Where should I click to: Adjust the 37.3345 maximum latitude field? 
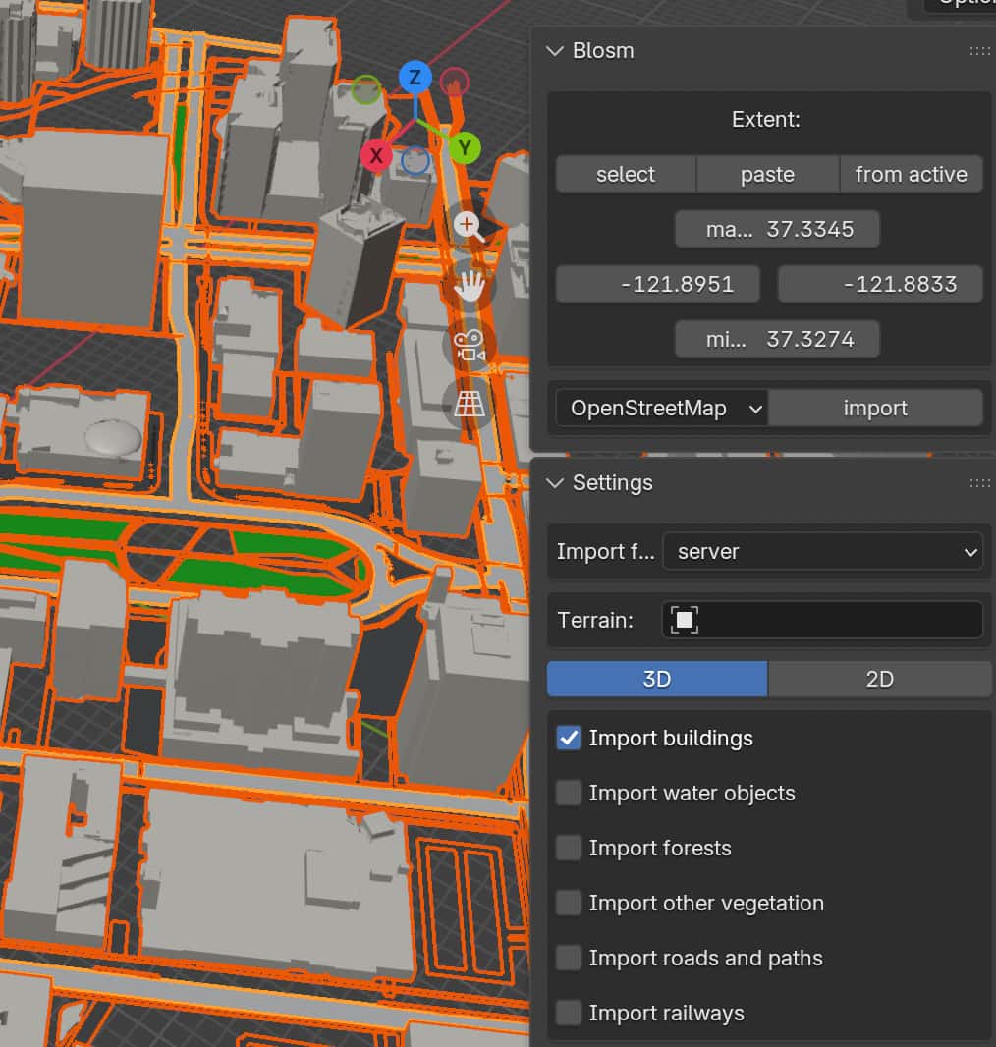click(x=777, y=229)
